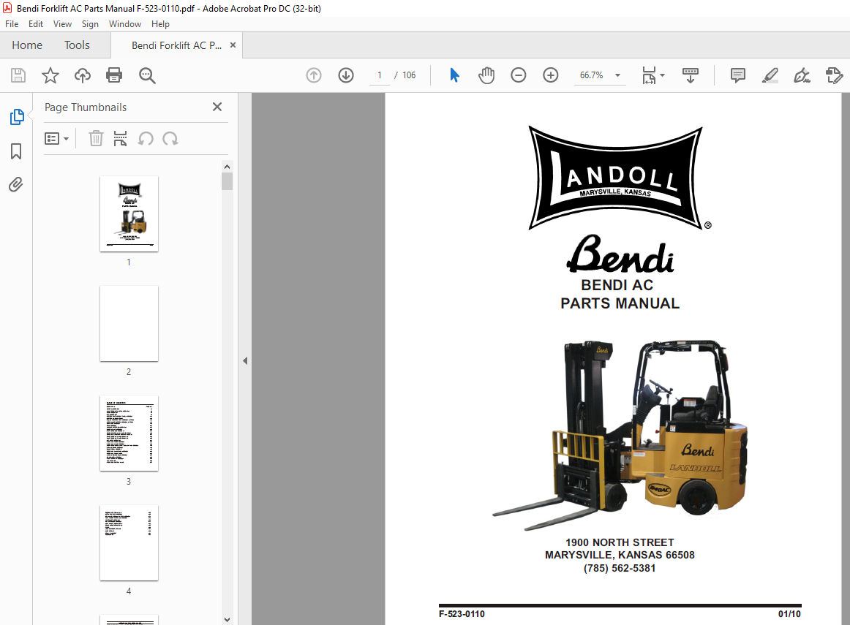Zoom out with the minus icon
This screenshot has height=625, width=850.
(518, 75)
